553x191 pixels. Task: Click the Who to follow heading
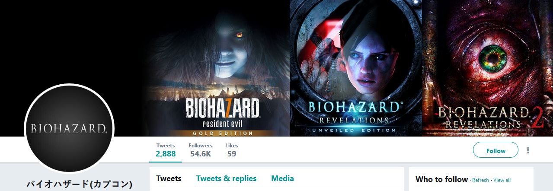click(x=441, y=179)
